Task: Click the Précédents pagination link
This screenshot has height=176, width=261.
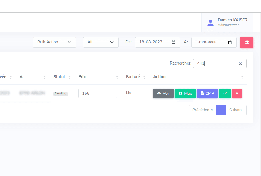Action: coord(203,110)
